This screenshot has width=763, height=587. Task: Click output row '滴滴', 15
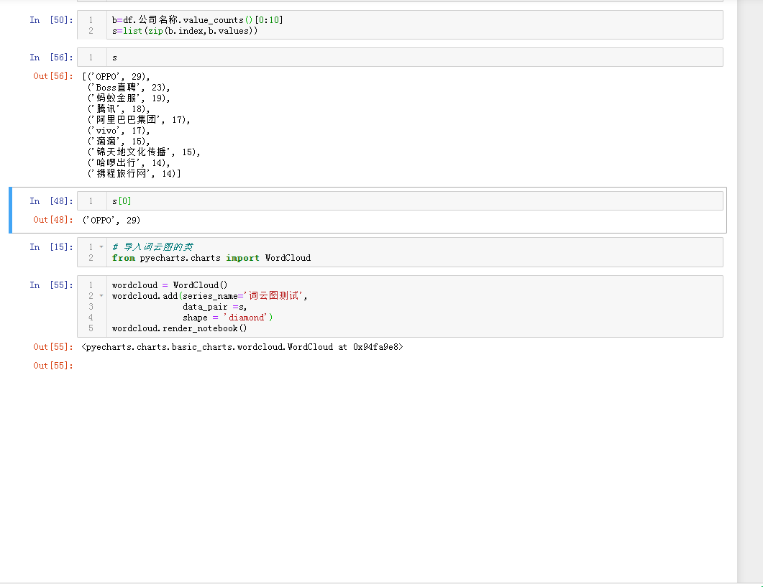[x=119, y=141]
